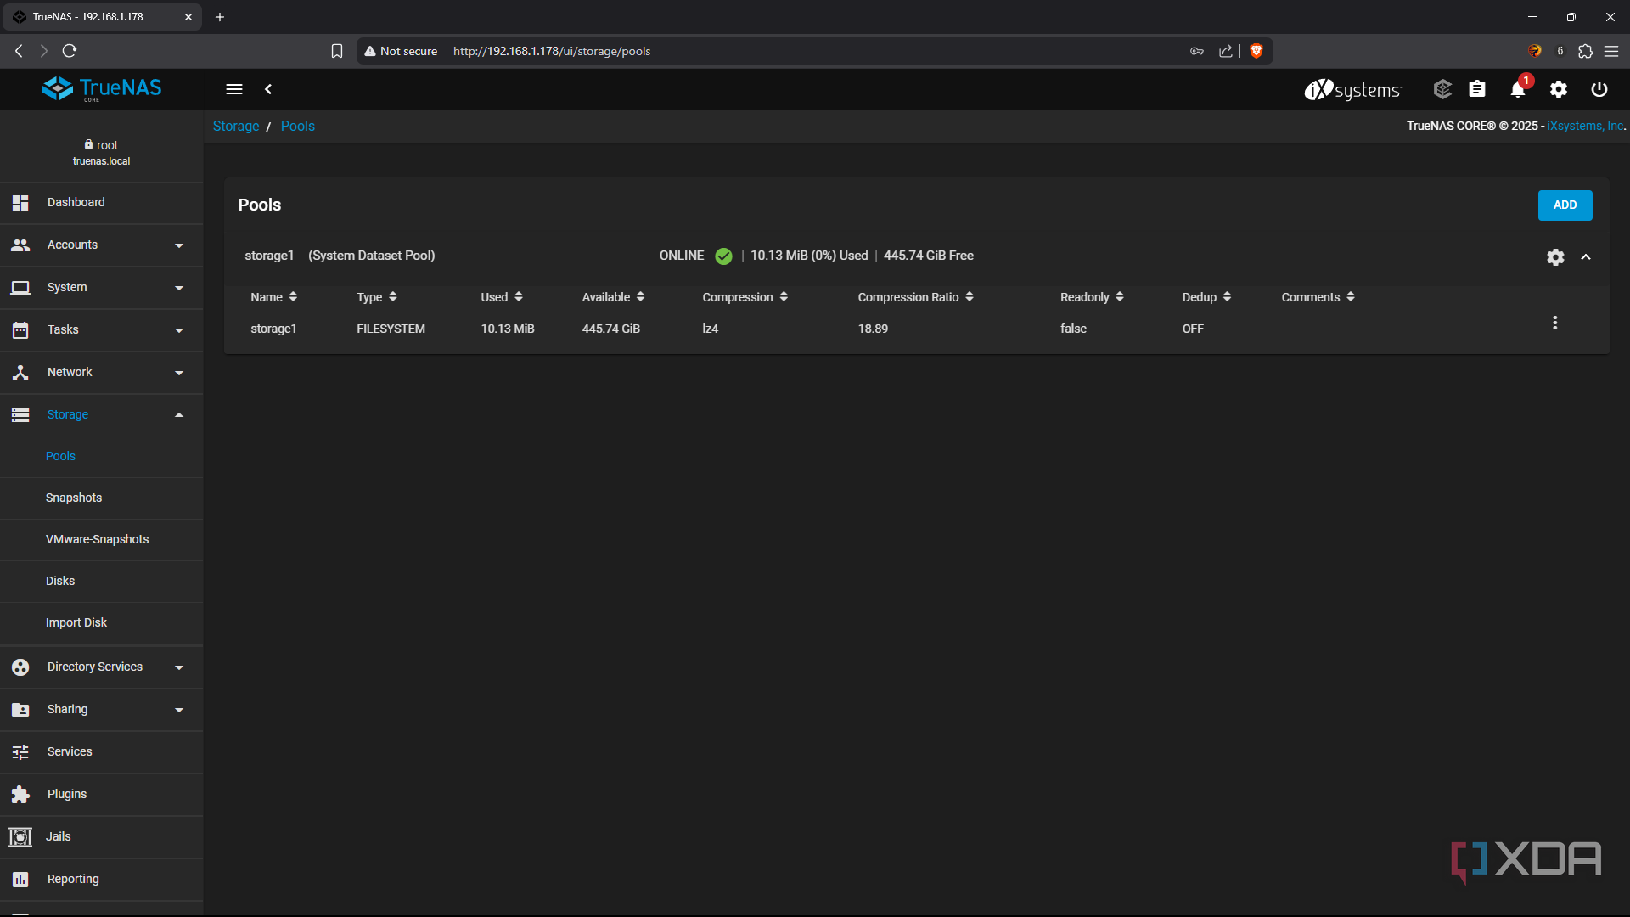
Task: Open the iXsystems, Inc. link
Action: point(1586,127)
